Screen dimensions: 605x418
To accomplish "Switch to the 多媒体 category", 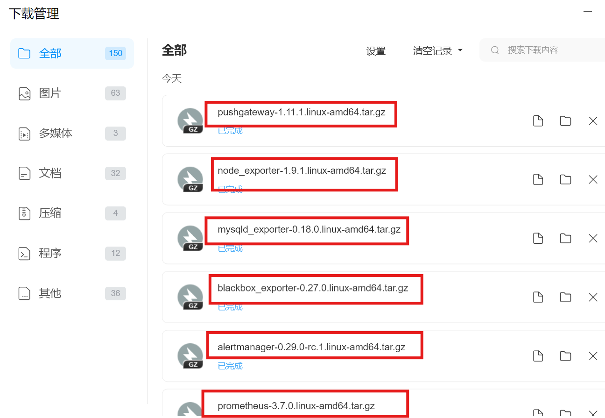I will [x=72, y=133].
